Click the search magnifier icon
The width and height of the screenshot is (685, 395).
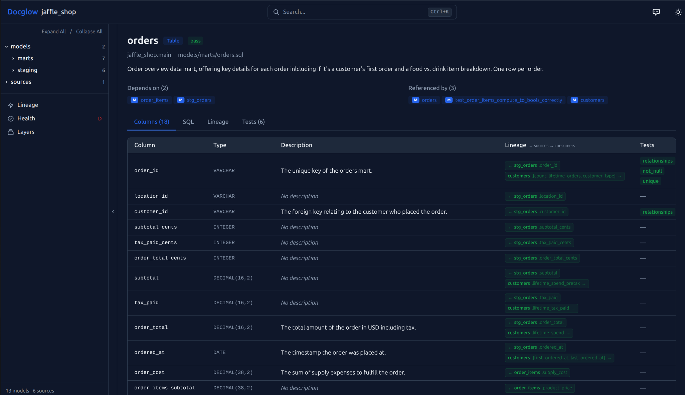tap(276, 12)
